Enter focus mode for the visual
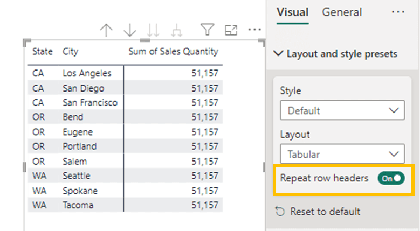The image size is (420, 231). 231,31
